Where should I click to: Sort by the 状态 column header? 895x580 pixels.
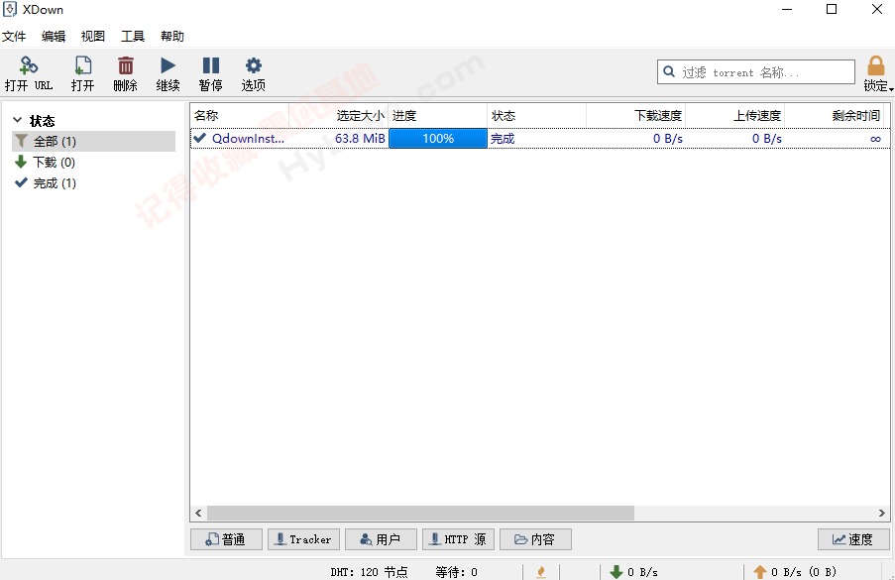536,116
